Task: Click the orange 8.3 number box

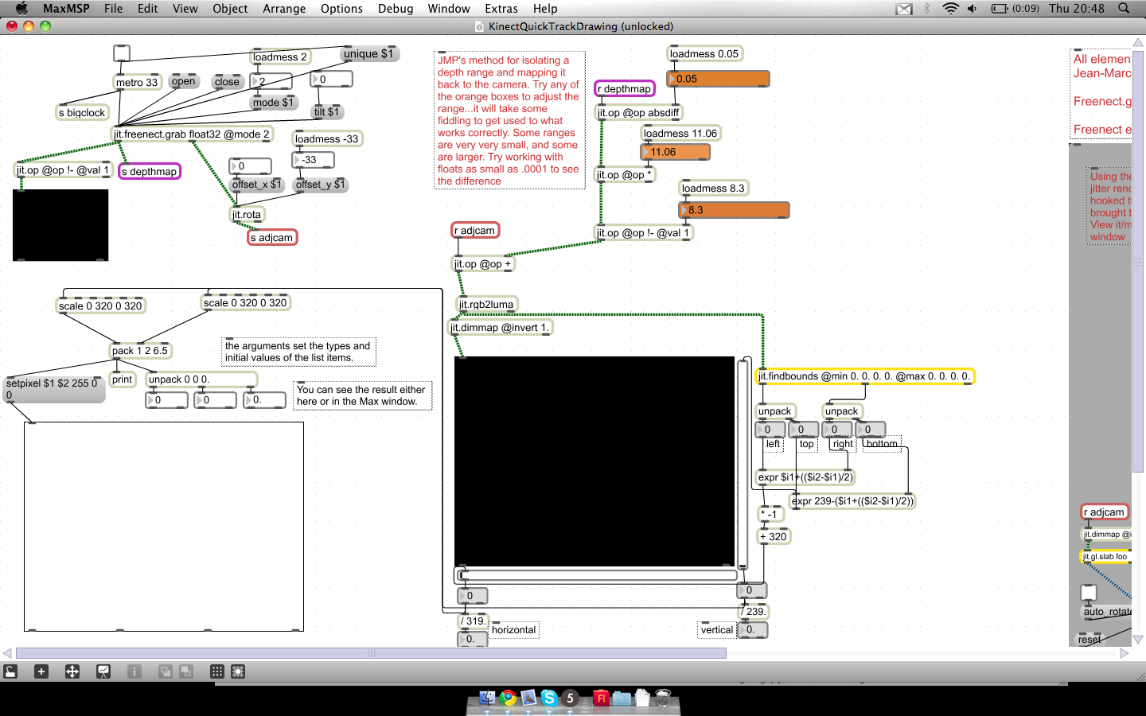Action: 734,210
